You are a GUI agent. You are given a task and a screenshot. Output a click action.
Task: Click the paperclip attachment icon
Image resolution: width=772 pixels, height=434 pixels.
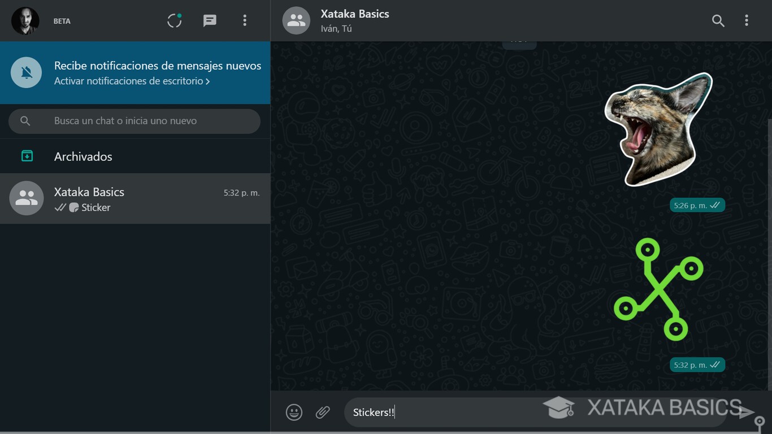pos(323,412)
